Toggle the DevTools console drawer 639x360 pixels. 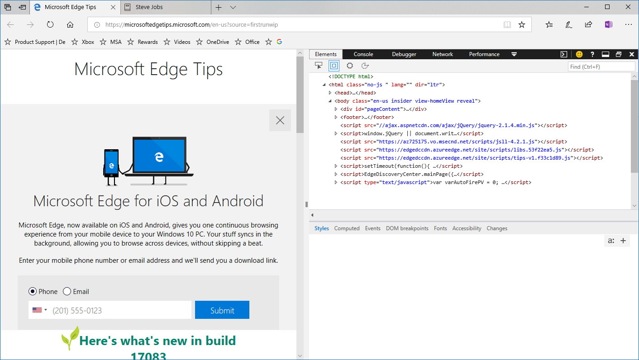click(x=564, y=54)
